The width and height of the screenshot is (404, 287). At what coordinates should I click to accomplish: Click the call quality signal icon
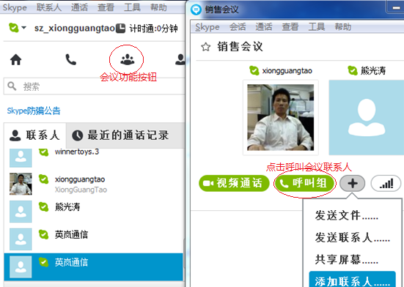coord(386,183)
